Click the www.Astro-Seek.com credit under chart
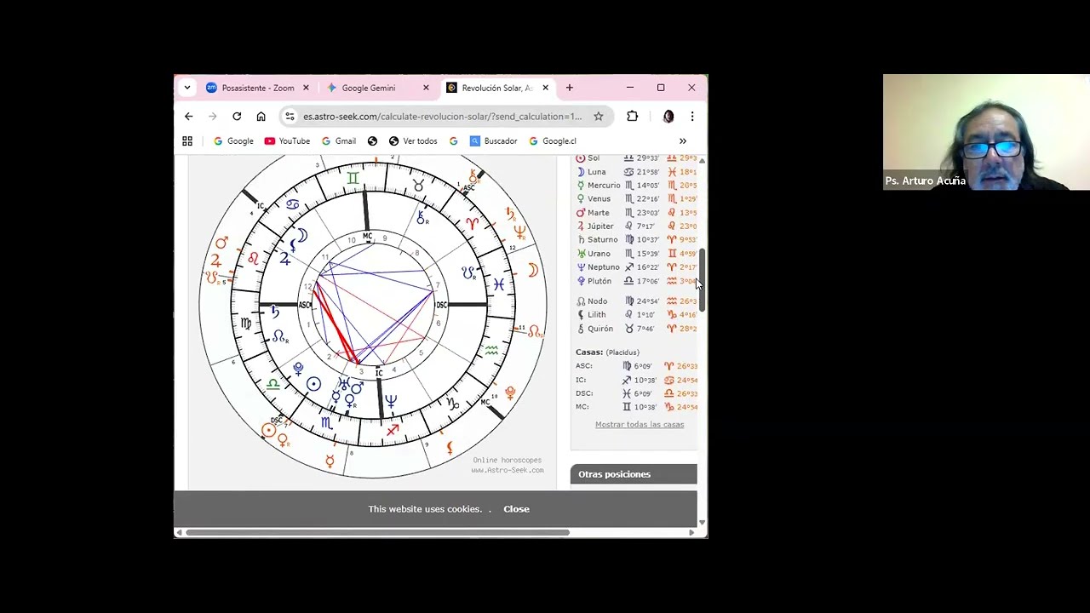This screenshot has width=1090, height=613. [x=508, y=470]
